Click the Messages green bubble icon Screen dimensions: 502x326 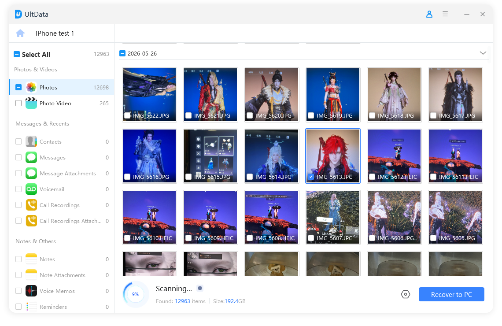[x=31, y=157]
